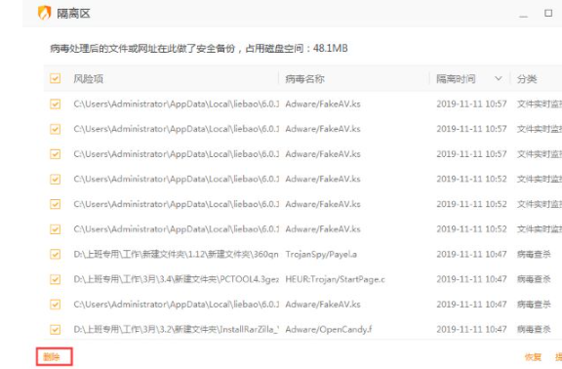Click the path containing InstallRarZilla
Screen dimensions: 562x369
coord(176,330)
